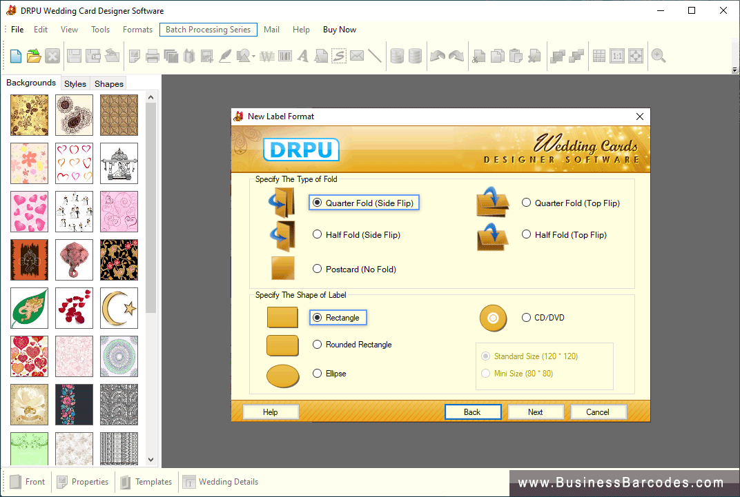Click the insert picture icon with plus sign
The height and width of the screenshot is (497, 740).
[206, 56]
